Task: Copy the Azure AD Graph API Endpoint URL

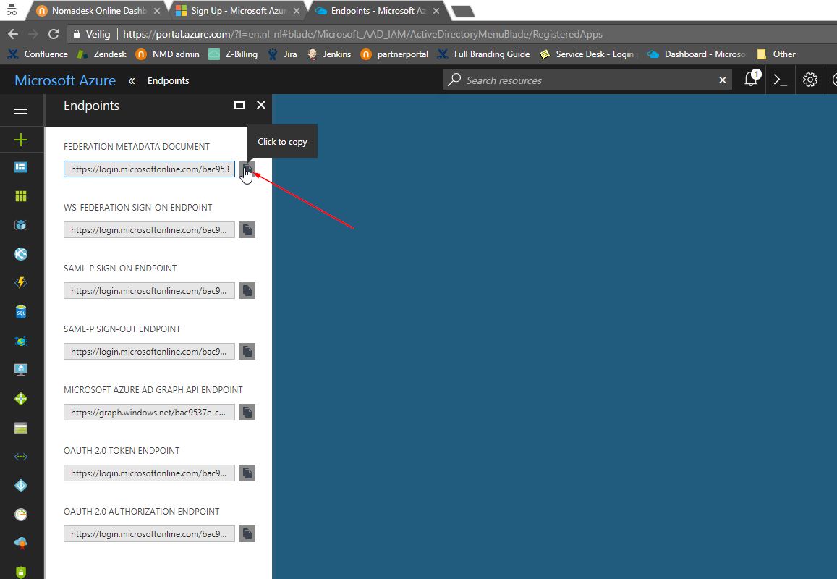Action: pos(247,413)
